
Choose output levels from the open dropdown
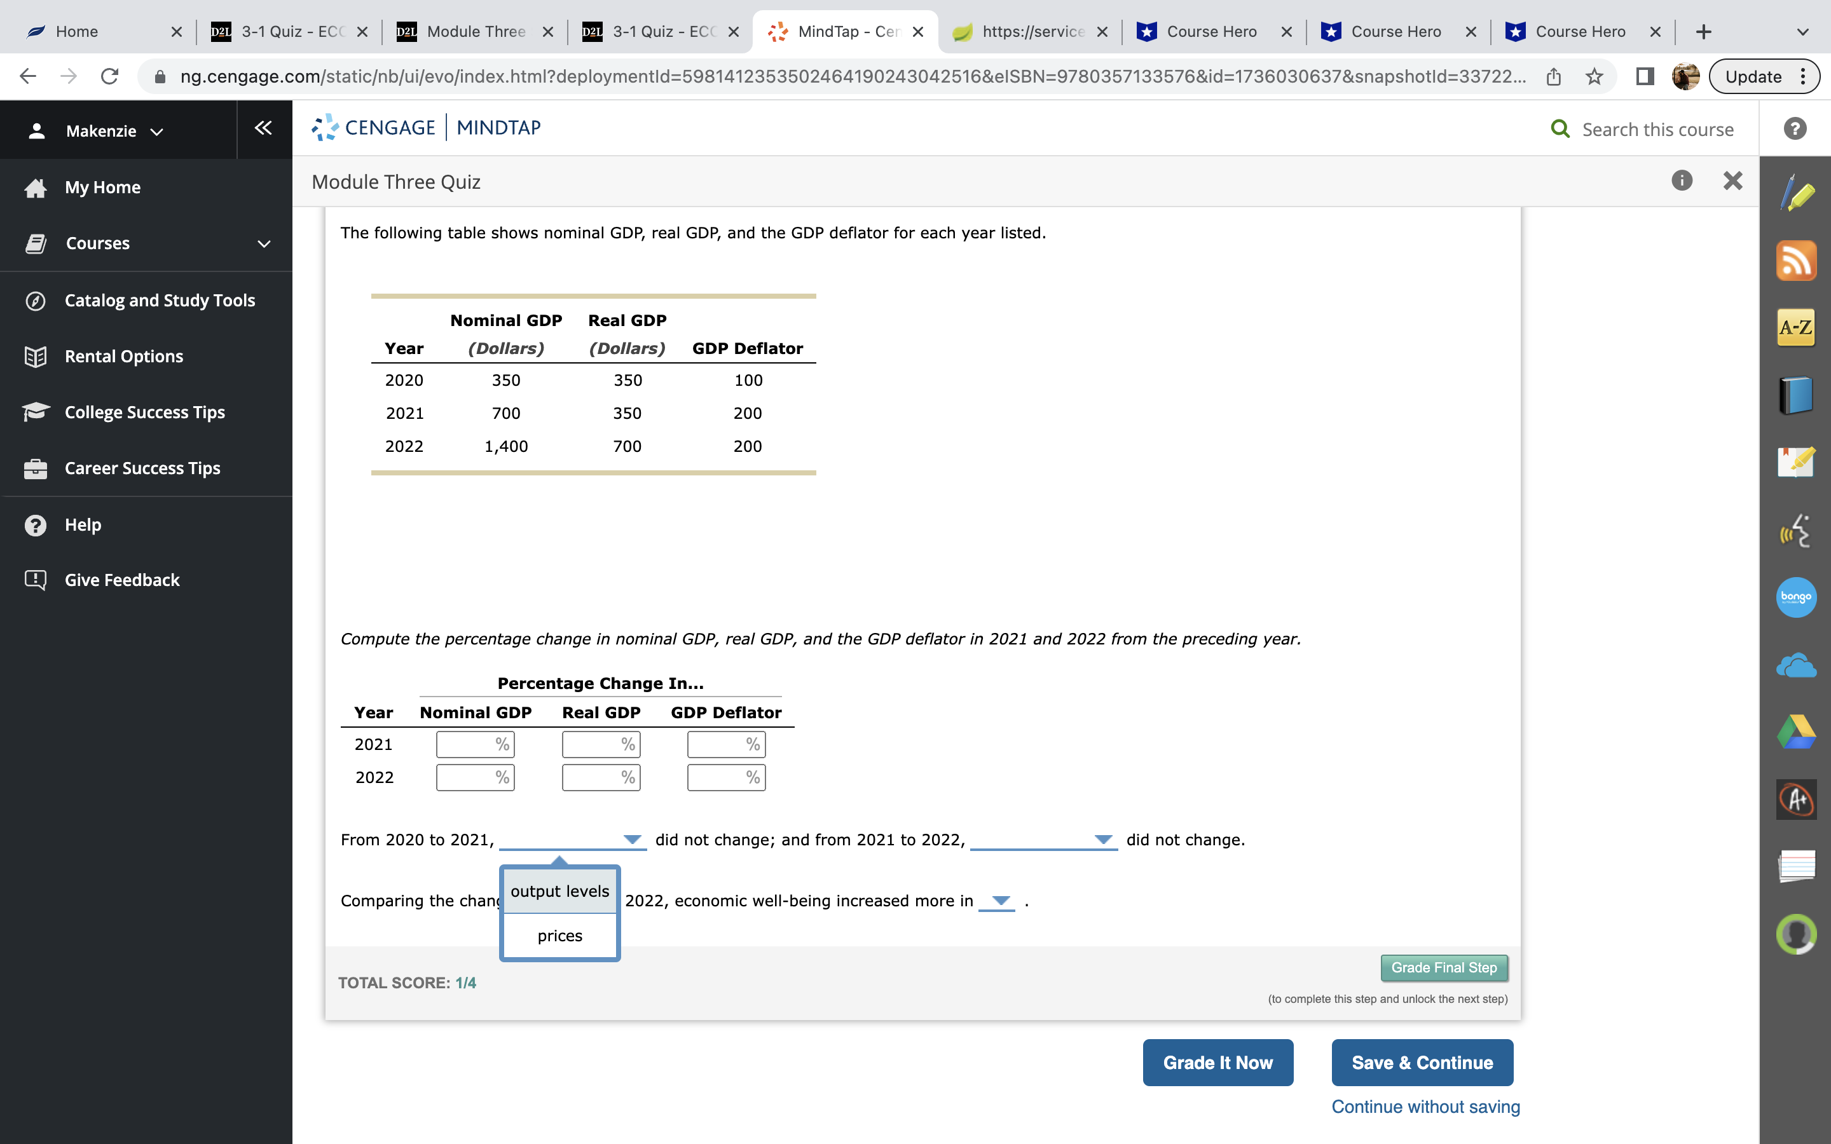tap(559, 890)
